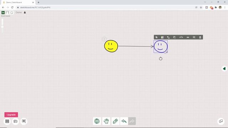This screenshot has width=228, height=128.
Task: Click the connector line icon in shape toolbar
Action: 169,37
